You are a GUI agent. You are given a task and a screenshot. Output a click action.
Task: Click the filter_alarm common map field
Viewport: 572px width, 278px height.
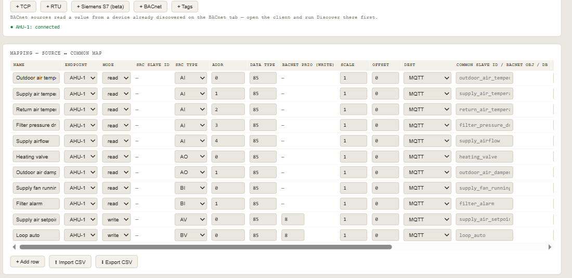click(x=484, y=204)
